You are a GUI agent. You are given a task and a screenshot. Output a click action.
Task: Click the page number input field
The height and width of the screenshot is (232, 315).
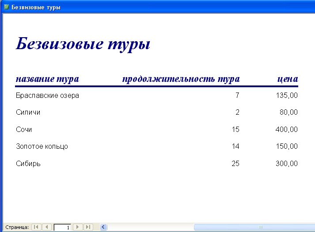pyautogui.click(x=62, y=228)
